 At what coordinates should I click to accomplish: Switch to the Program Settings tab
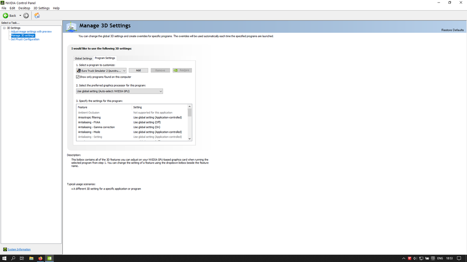(105, 58)
